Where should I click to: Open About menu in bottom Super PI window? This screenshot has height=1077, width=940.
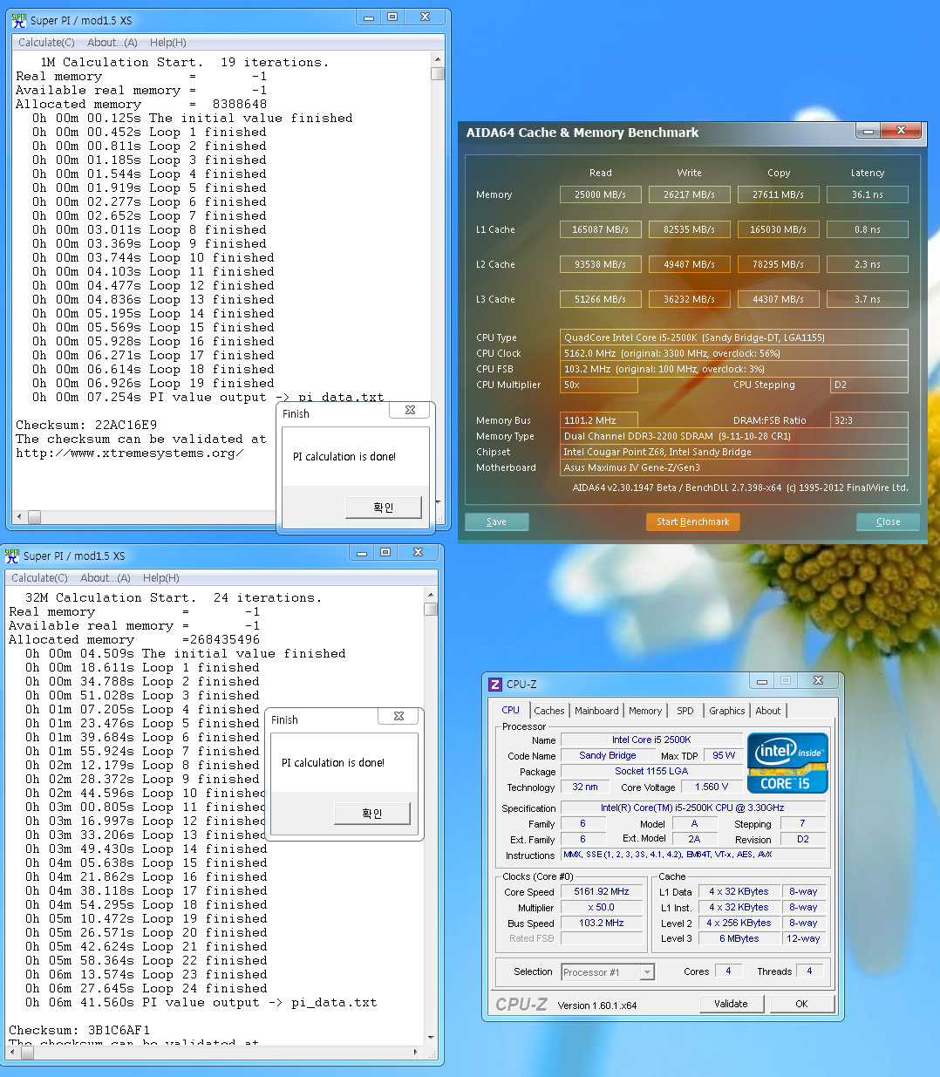[105, 577]
